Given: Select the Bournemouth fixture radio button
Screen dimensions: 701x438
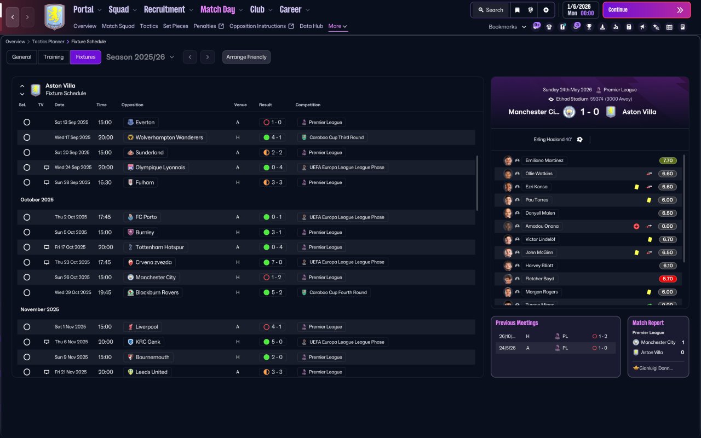Looking at the screenshot, I should [x=27, y=358].
